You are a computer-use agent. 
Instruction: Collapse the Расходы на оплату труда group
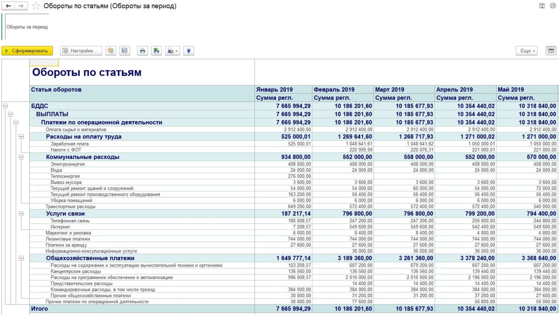pyautogui.click(x=21, y=137)
